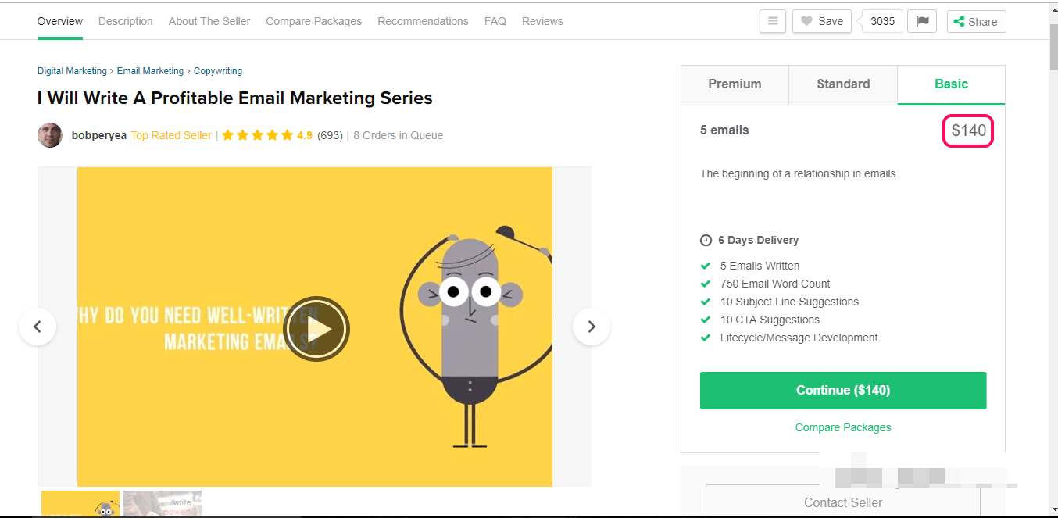Click bobperyea seller avatar photo

pos(50,135)
